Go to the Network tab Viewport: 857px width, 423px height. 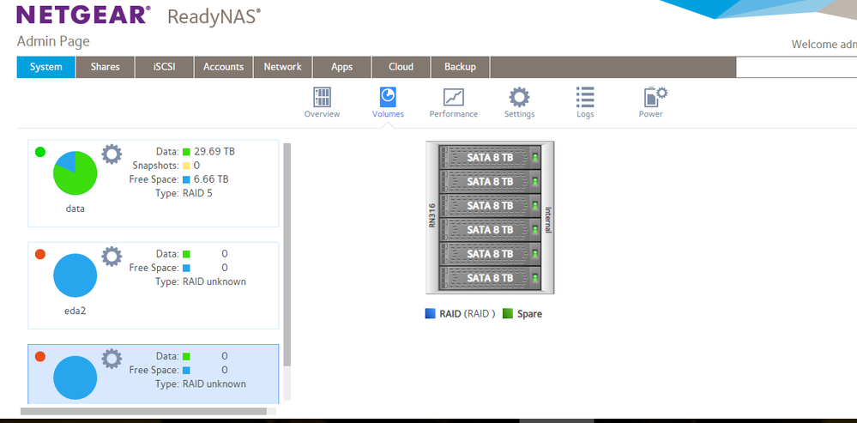pyautogui.click(x=282, y=67)
